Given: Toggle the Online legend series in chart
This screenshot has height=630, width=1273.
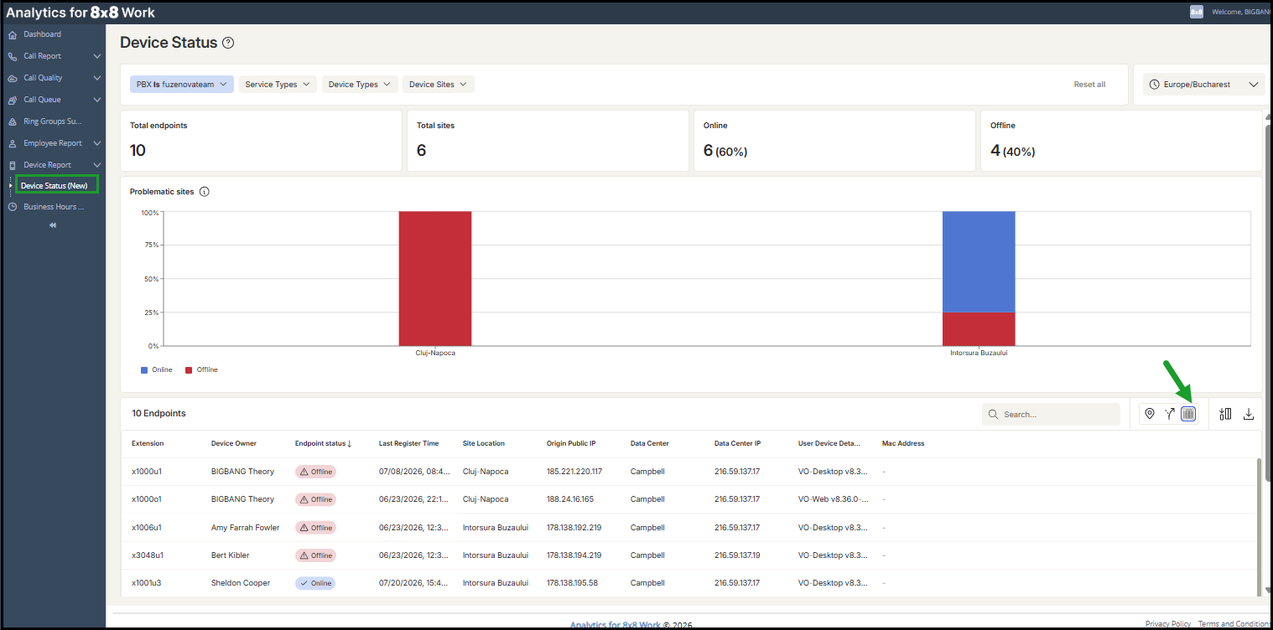Looking at the screenshot, I should [157, 369].
